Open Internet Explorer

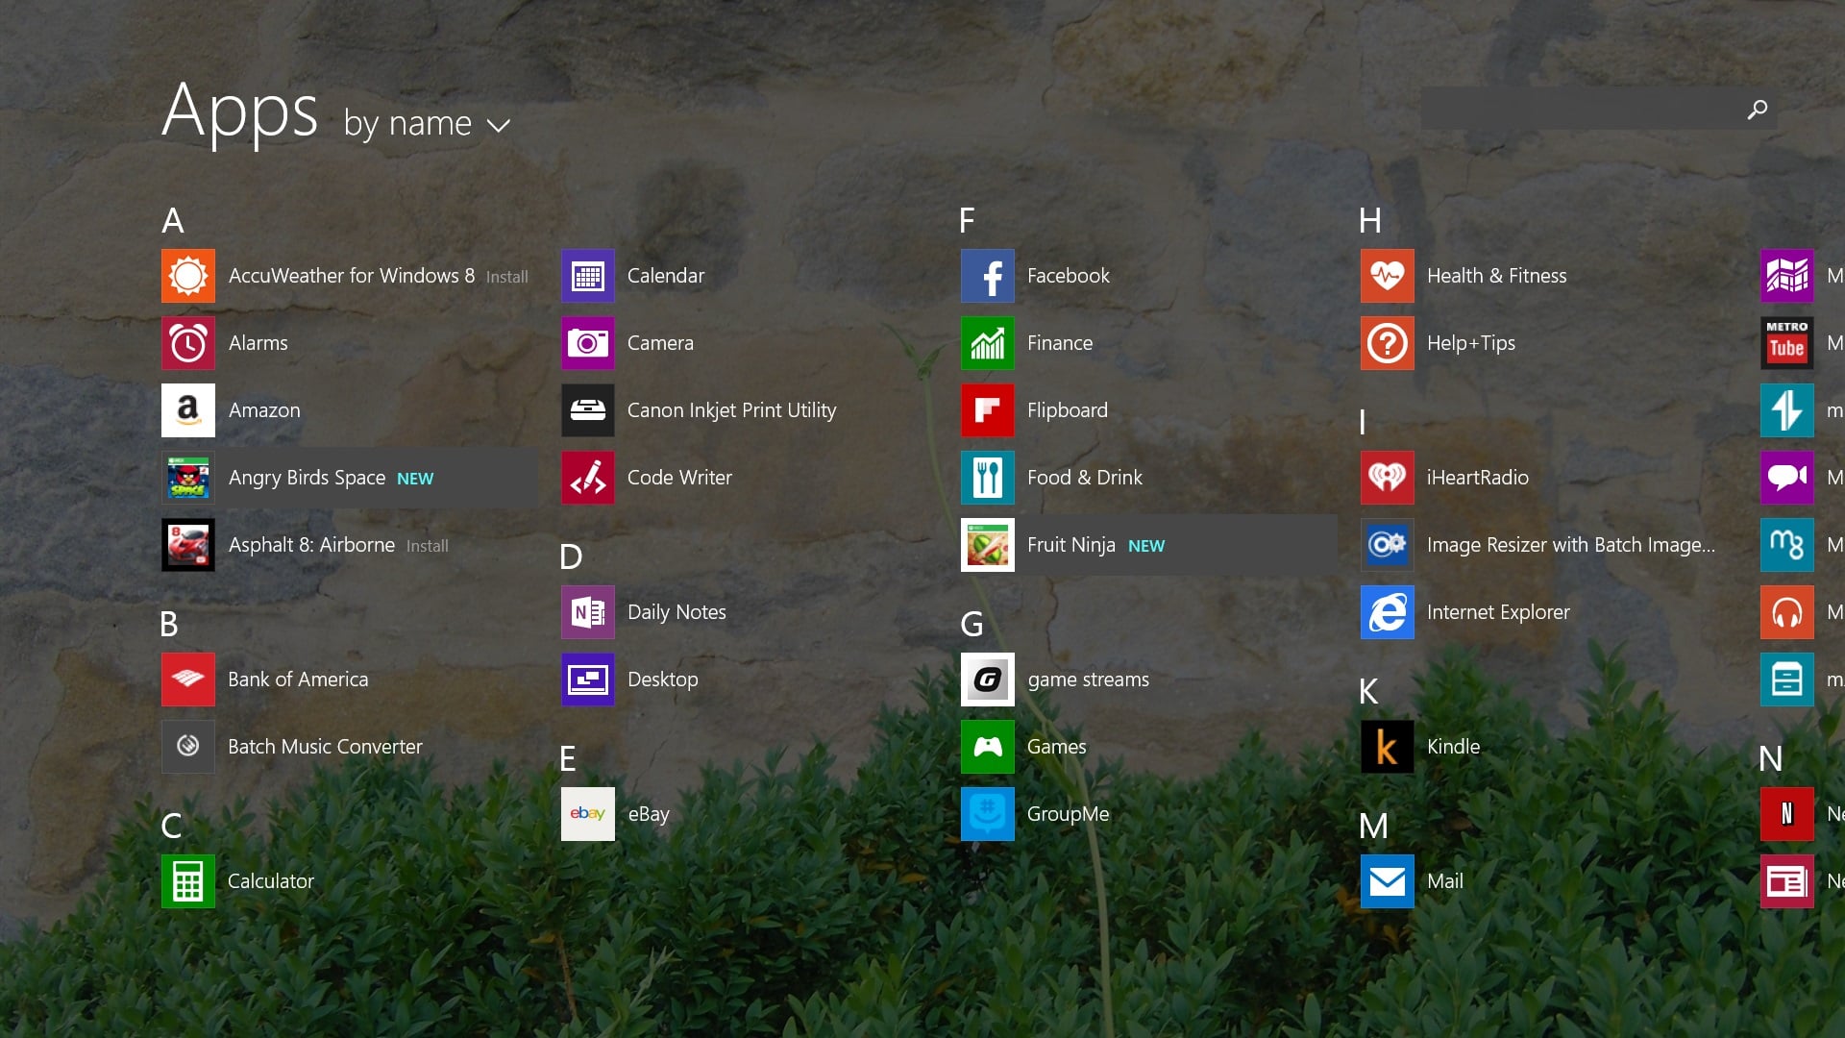point(1497,611)
